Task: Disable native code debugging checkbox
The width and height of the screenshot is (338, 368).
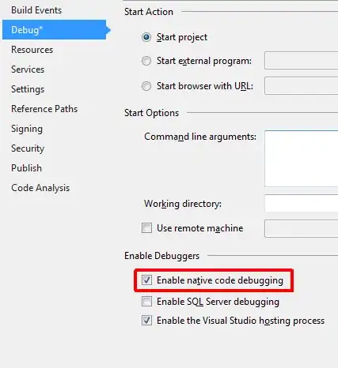Action: pos(146,280)
